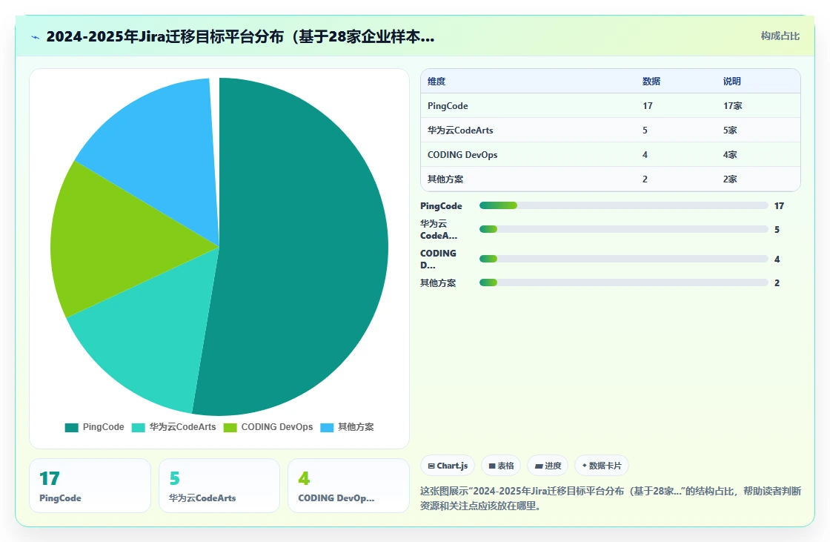Screen dimensions: 830x542
Task: Click the 进度 tag chip
Action: click(548, 466)
